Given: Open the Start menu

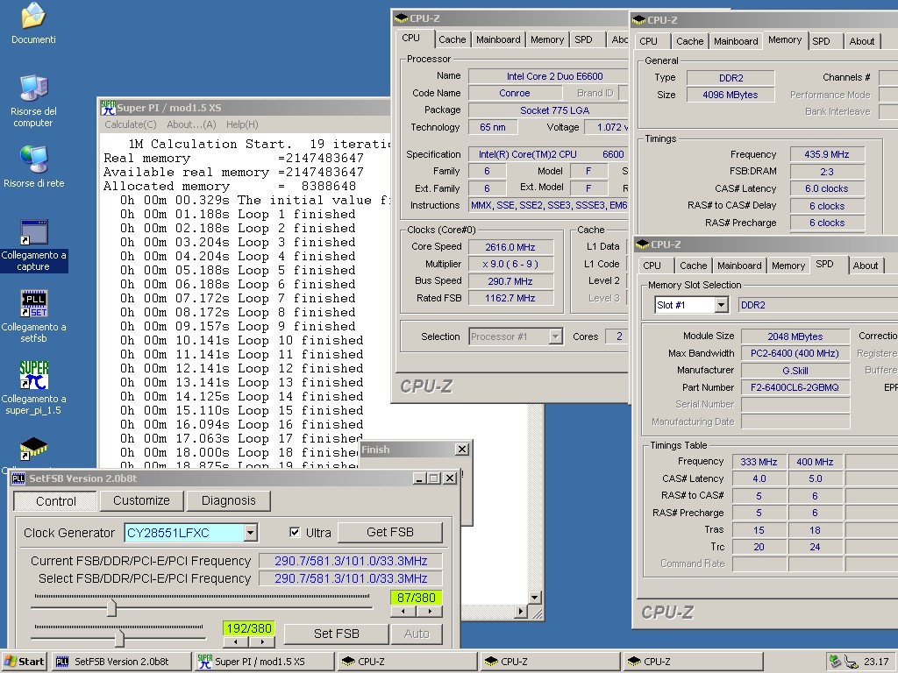Looking at the screenshot, I should [x=24, y=662].
